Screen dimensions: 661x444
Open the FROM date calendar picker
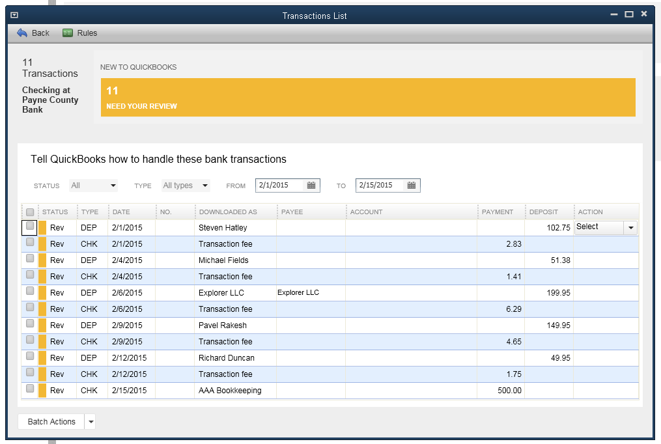tap(311, 186)
